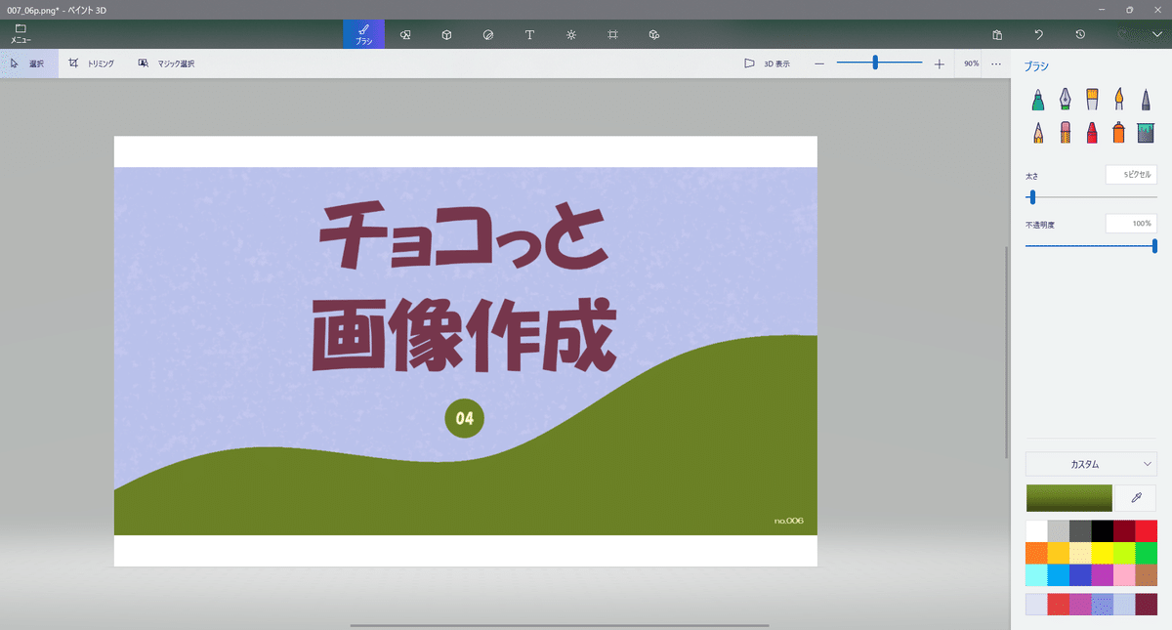1172x630 pixels.
Task: Click the dimmed Redo arrow
Action: tap(1121, 34)
